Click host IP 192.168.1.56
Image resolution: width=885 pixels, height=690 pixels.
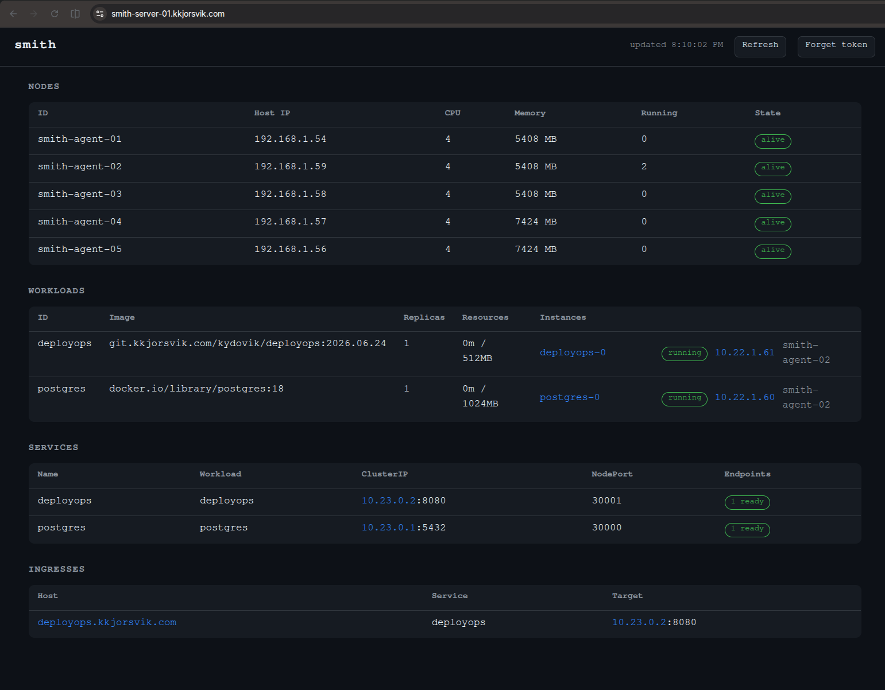(290, 249)
